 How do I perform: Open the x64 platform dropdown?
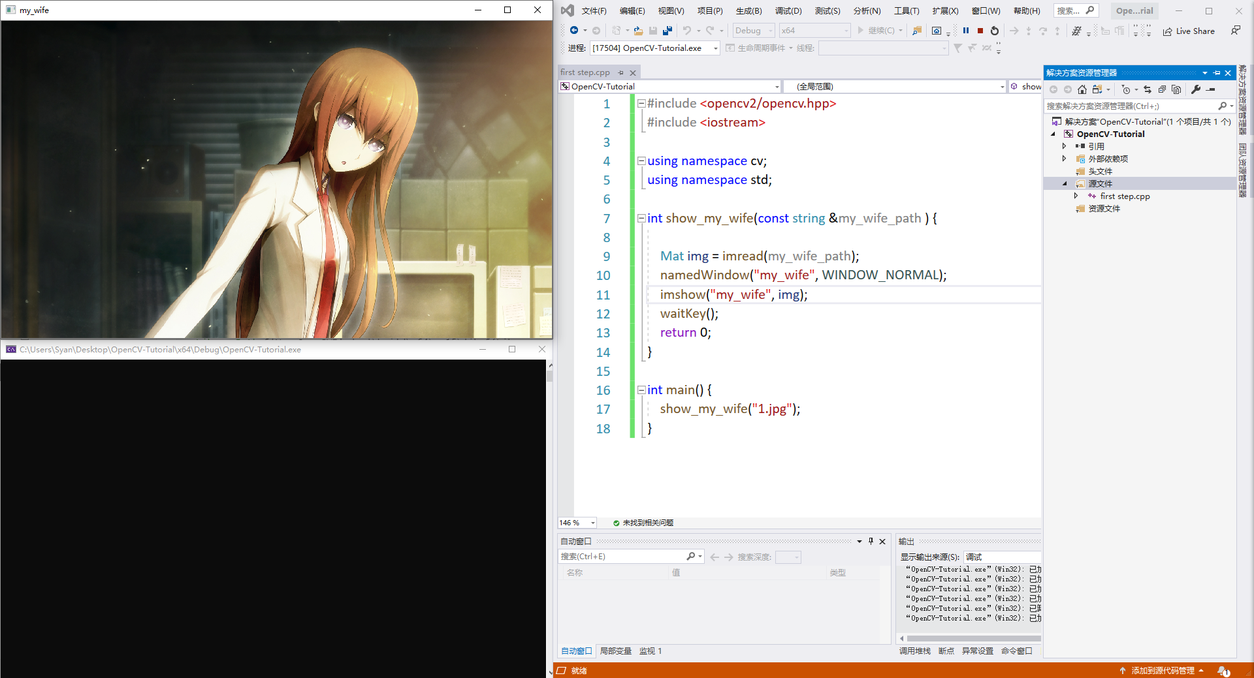coord(814,31)
